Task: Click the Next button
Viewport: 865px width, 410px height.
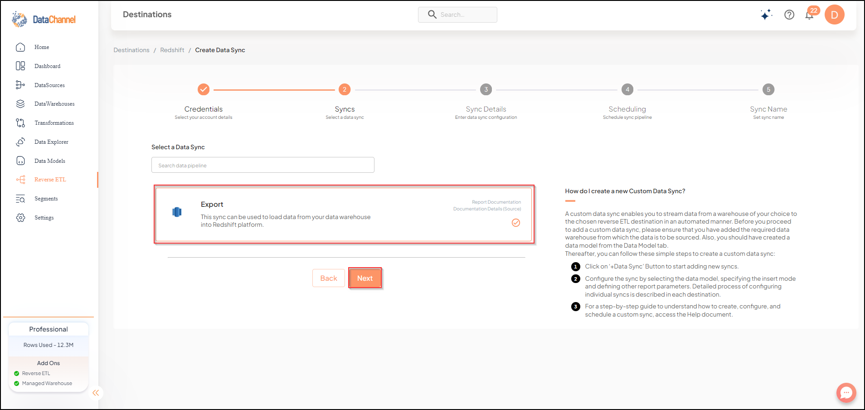Action: click(x=365, y=278)
